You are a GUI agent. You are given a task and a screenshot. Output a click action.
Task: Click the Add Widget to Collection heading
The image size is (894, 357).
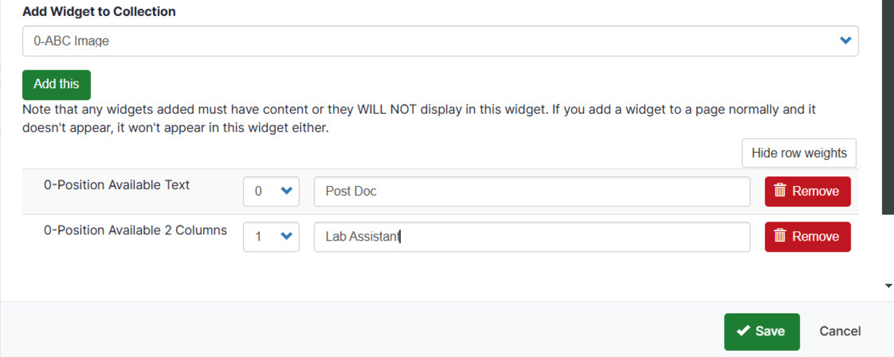pos(98,11)
